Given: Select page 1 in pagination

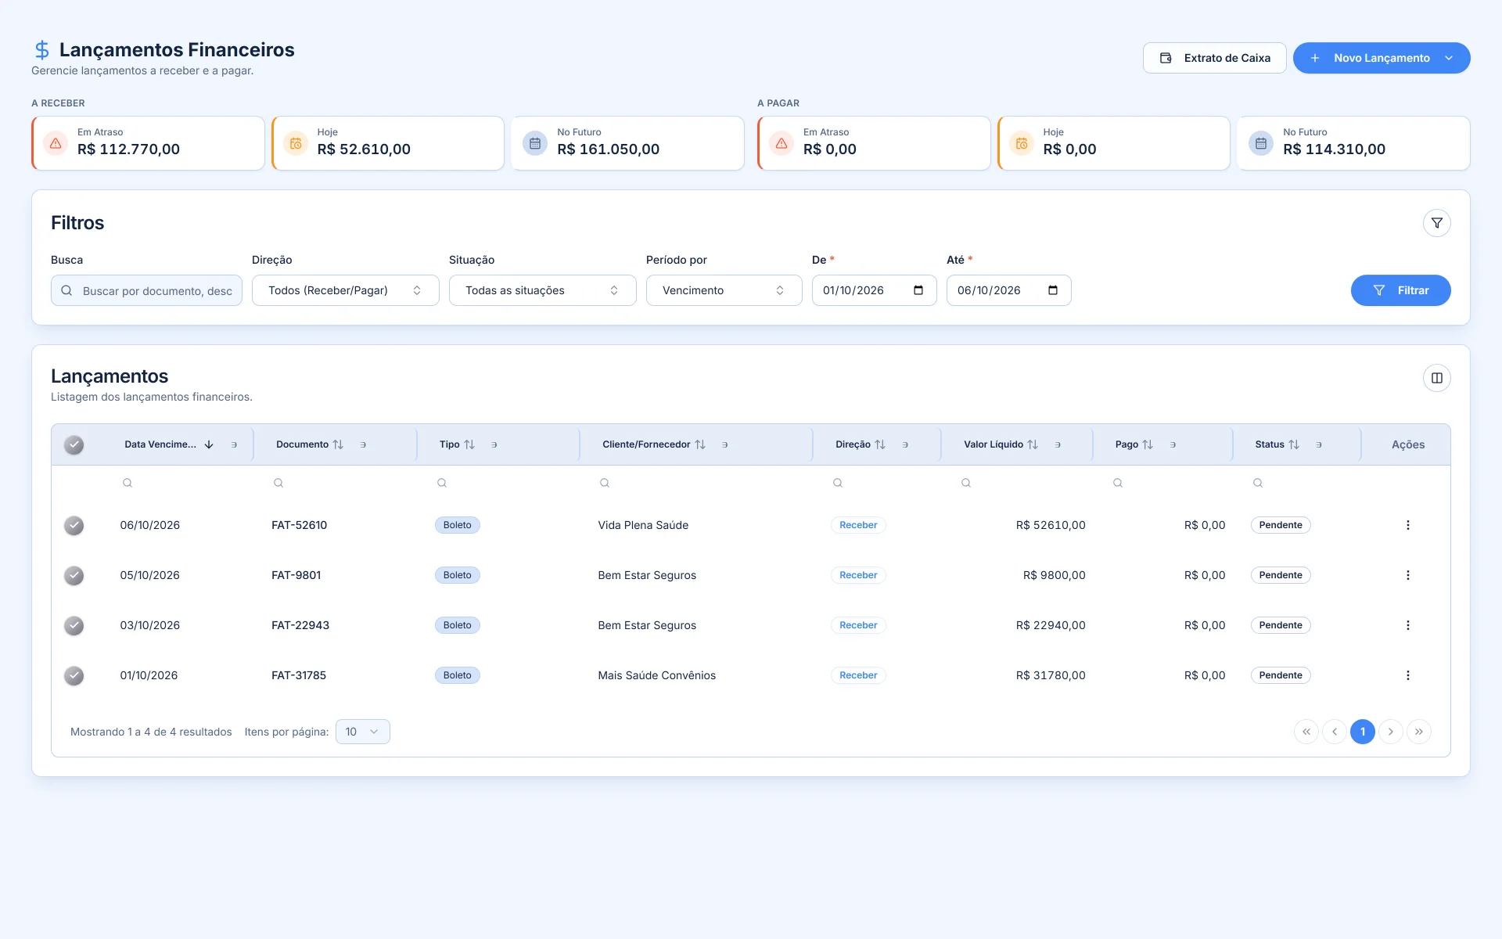Looking at the screenshot, I should pos(1362,732).
